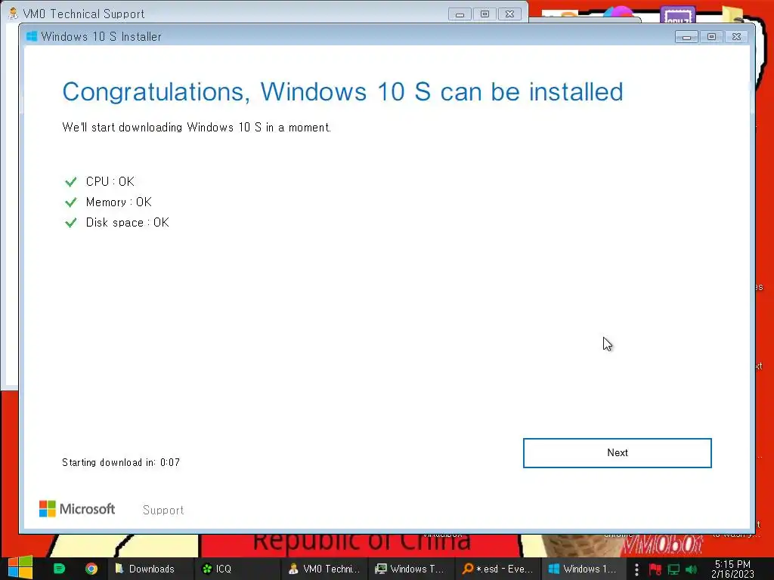
Task: Launch Google Chrome from the taskbar
Action: (x=91, y=569)
